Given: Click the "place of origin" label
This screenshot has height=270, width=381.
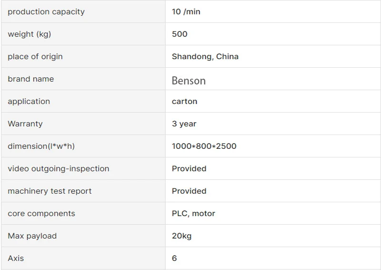Looking at the screenshot, I should coord(35,56).
